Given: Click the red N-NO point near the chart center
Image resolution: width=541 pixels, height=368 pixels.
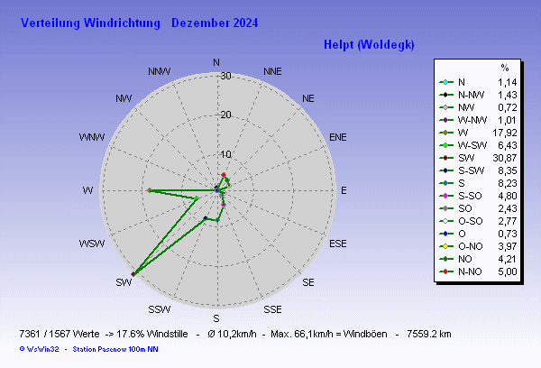Looking at the screenshot, I should [224, 174].
